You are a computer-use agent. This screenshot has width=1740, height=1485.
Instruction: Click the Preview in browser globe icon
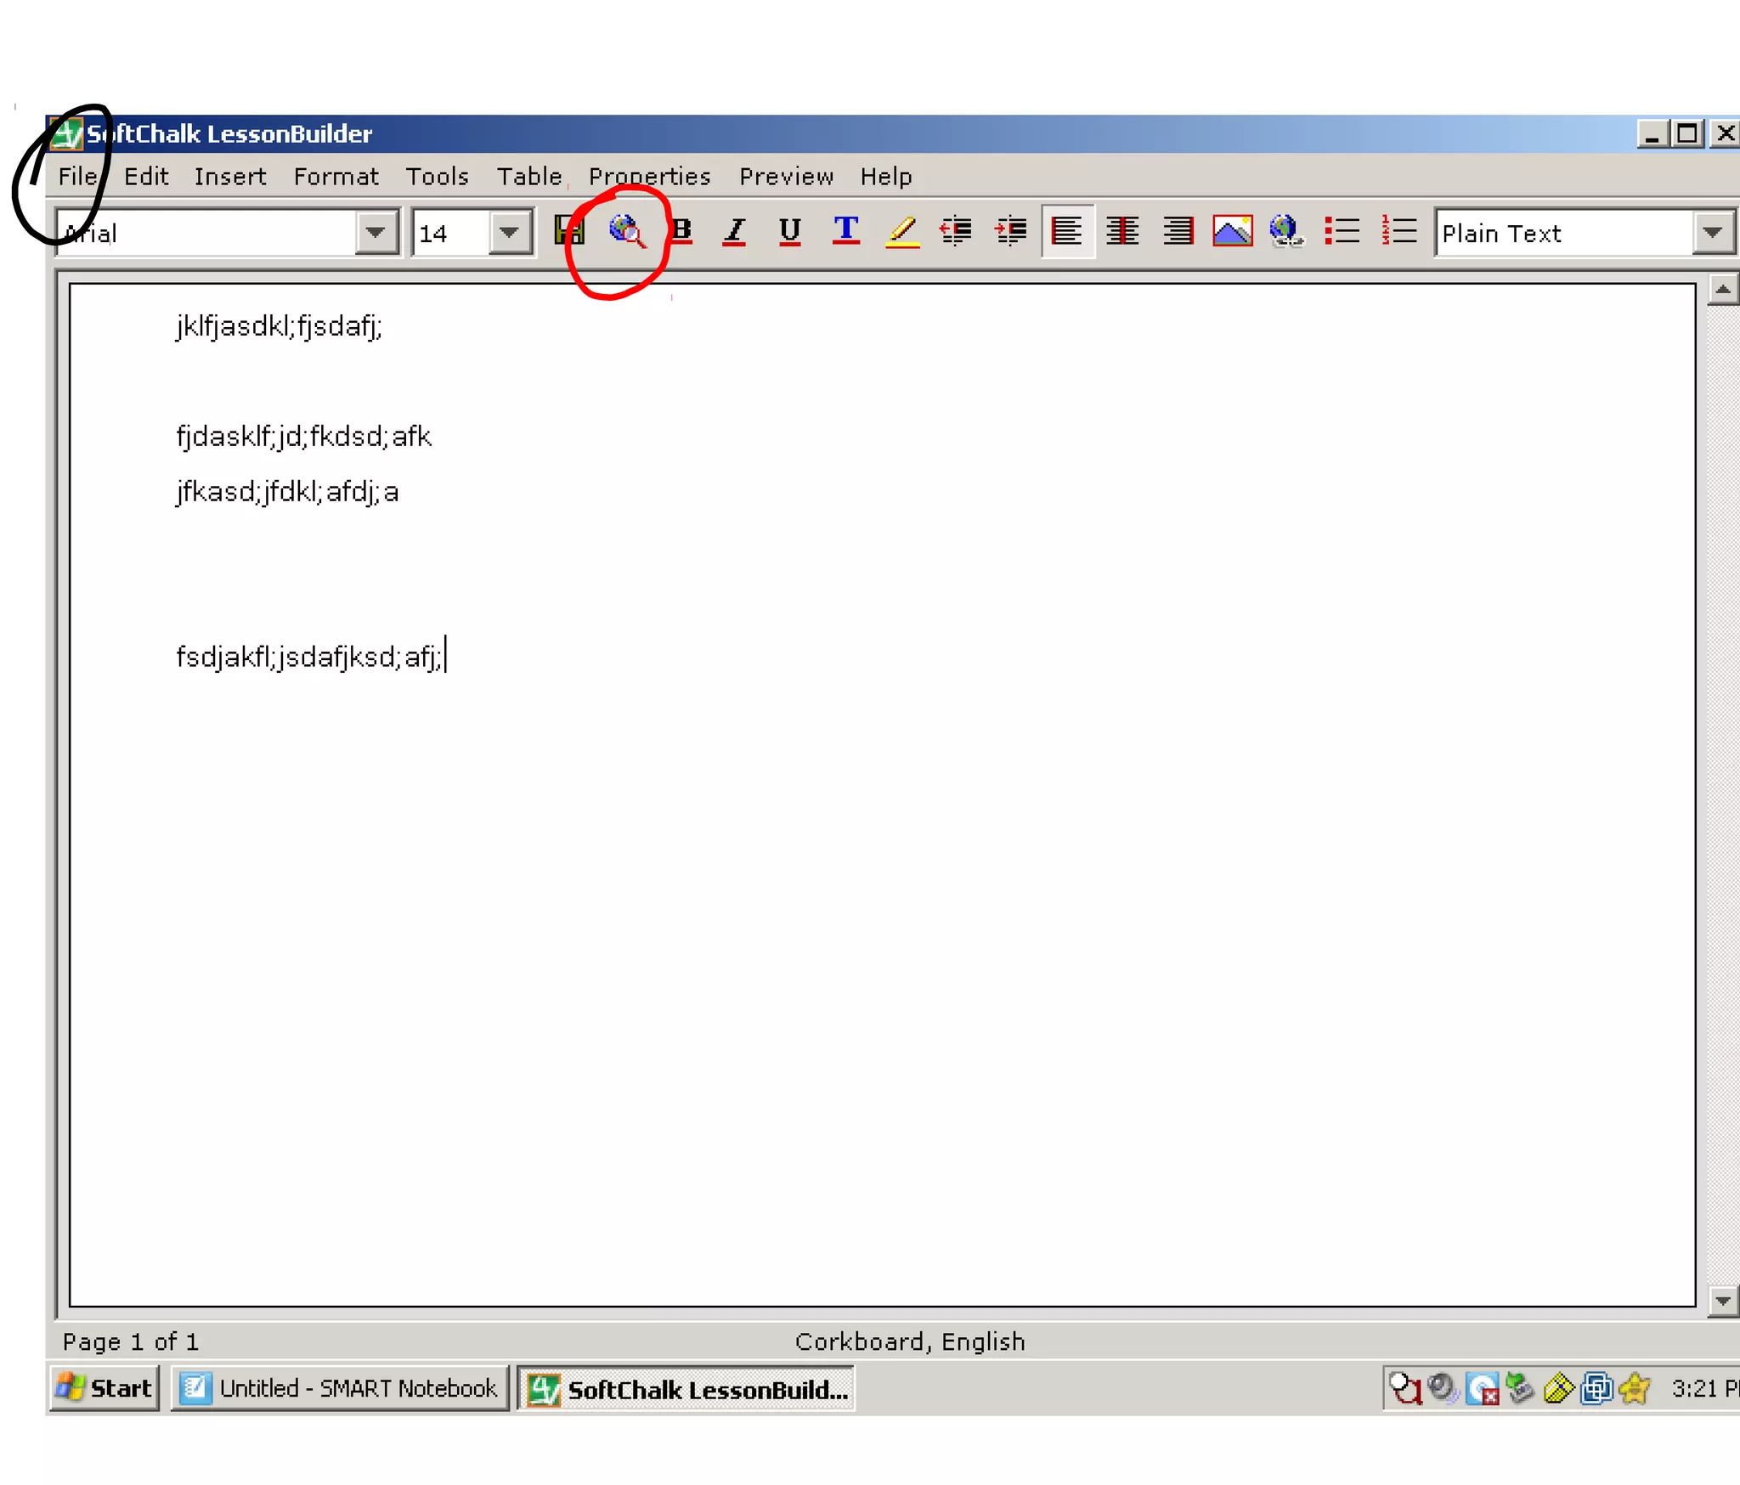627,231
